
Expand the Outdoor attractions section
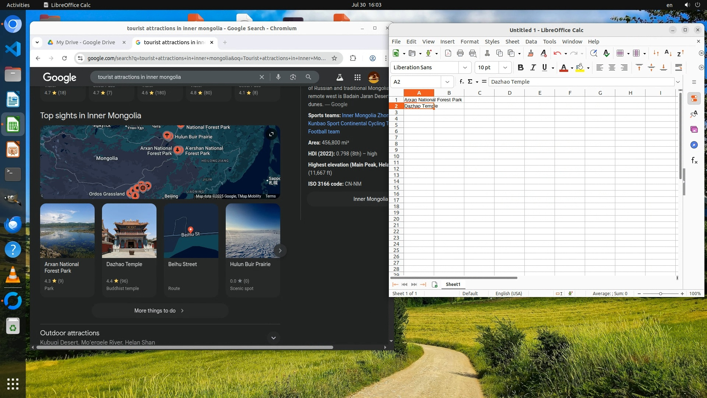tap(273, 338)
